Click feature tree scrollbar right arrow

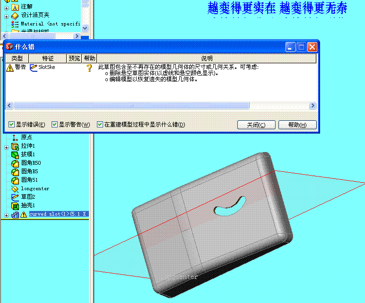pyautogui.click(x=77, y=36)
